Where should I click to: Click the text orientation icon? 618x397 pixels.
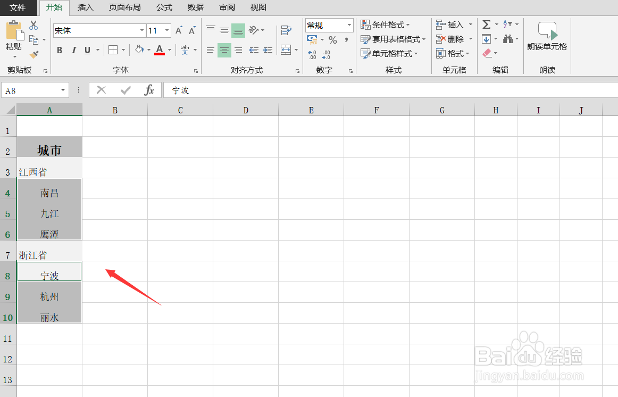tap(254, 30)
